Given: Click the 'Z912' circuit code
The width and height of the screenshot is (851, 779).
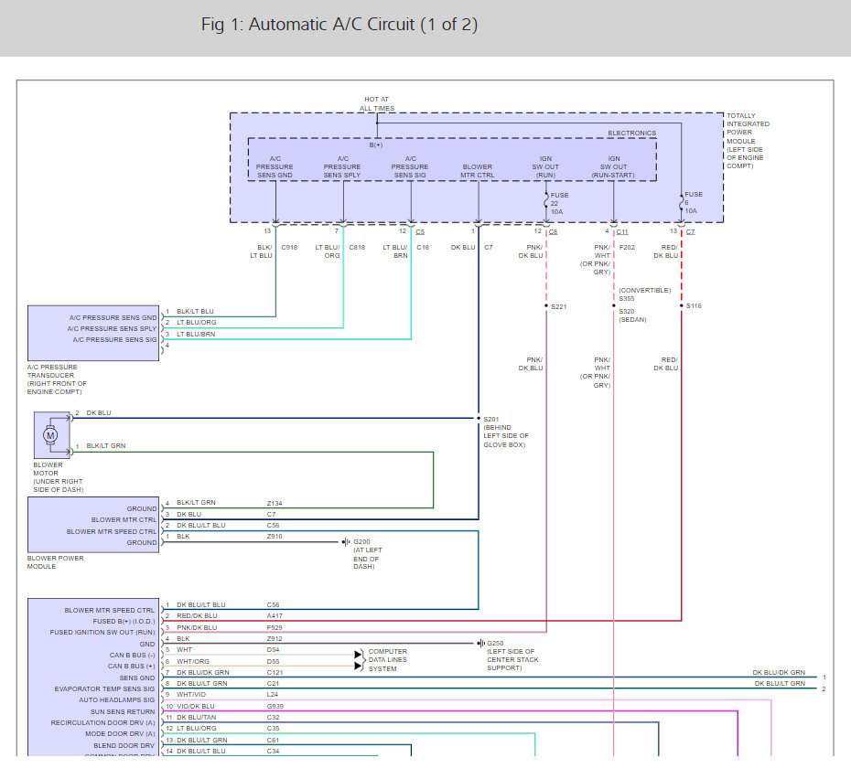Looking at the screenshot, I should click(275, 639).
